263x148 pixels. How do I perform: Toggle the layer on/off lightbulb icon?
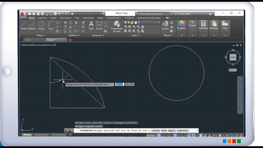click(125, 23)
